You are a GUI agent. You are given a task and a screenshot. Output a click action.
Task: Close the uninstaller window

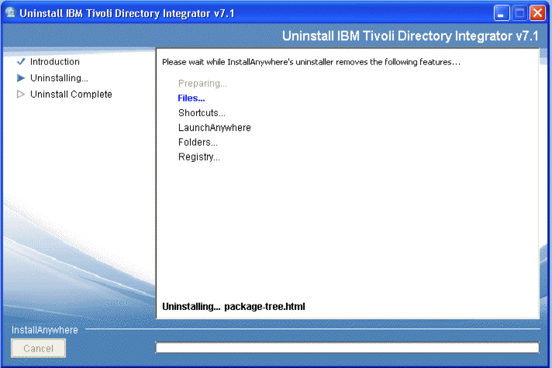click(x=537, y=13)
